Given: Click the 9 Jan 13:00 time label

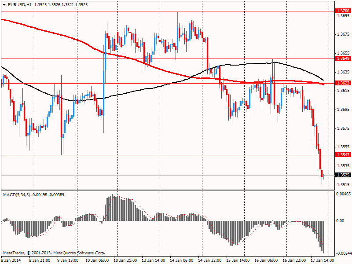Looking at the screenshot, I should pyautogui.click(x=68, y=260).
